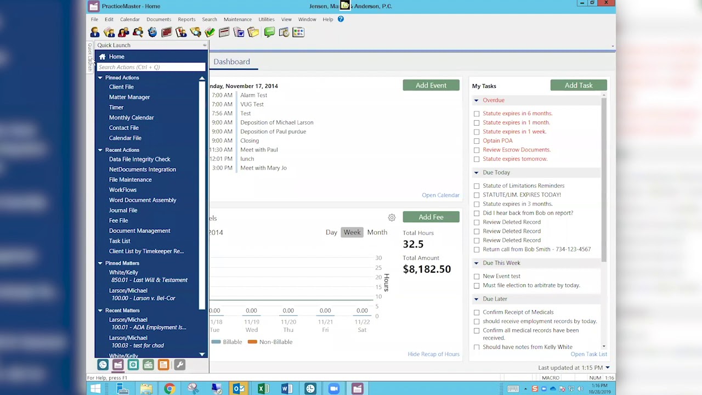Click the calendar with clock toolbar icon
Viewport: 702px width, 395px height.
tap(284, 32)
